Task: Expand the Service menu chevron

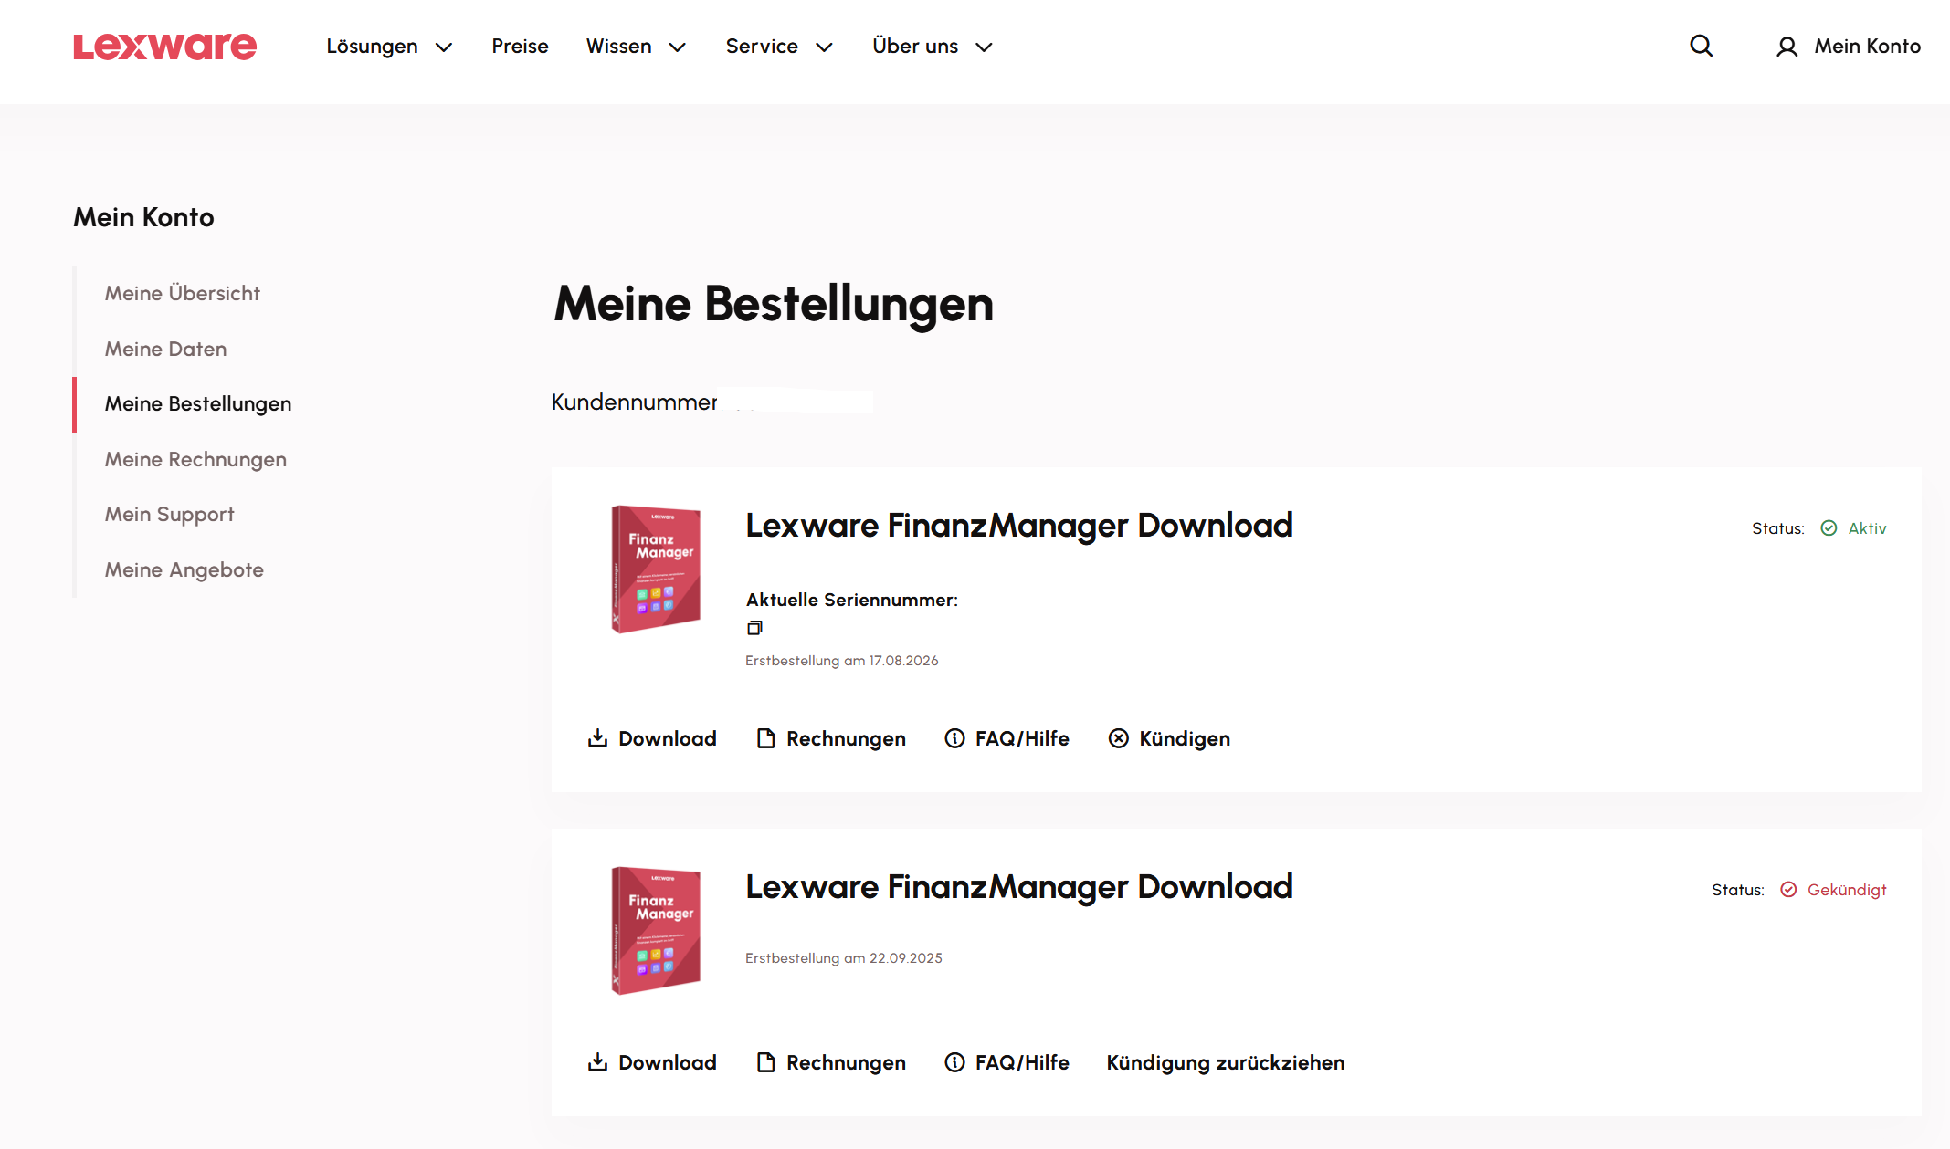Action: pyautogui.click(x=824, y=47)
